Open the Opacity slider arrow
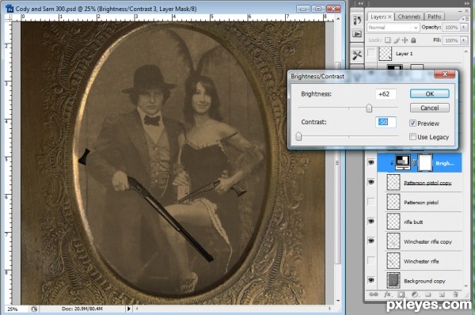The height and width of the screenshot is (315, 475). [x=464, y=27]
